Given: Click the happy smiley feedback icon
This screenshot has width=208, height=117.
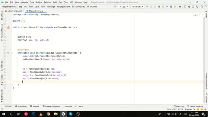Looking at the screenshot, I should click(198, 109).
